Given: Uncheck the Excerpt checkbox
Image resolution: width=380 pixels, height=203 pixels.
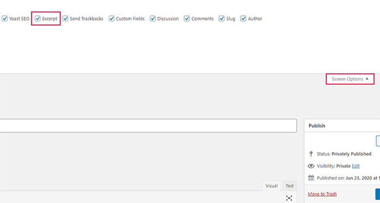Looking at the screenshot, I should point(37,18).
